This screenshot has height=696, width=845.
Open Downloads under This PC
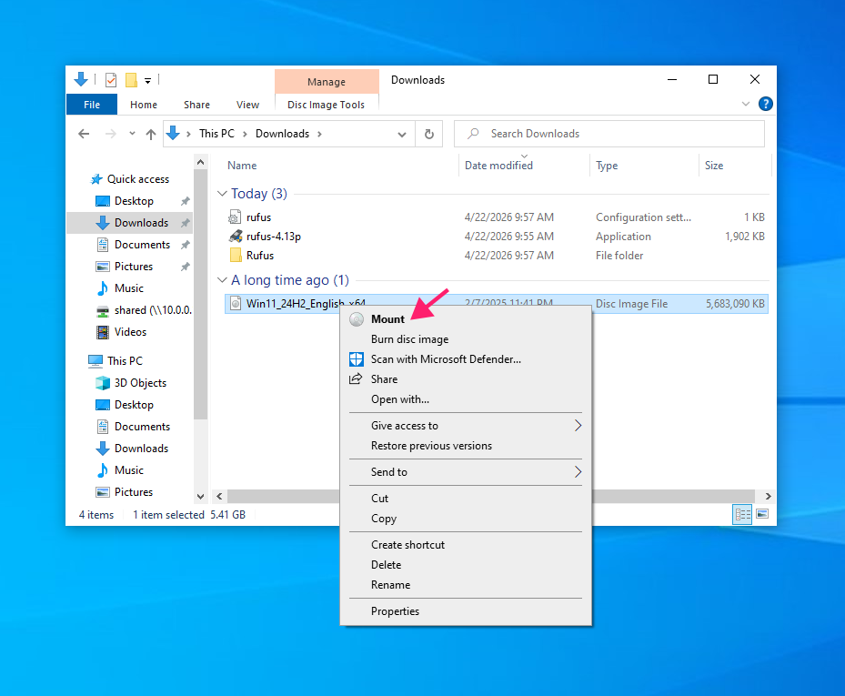click(x=141, y=449)
